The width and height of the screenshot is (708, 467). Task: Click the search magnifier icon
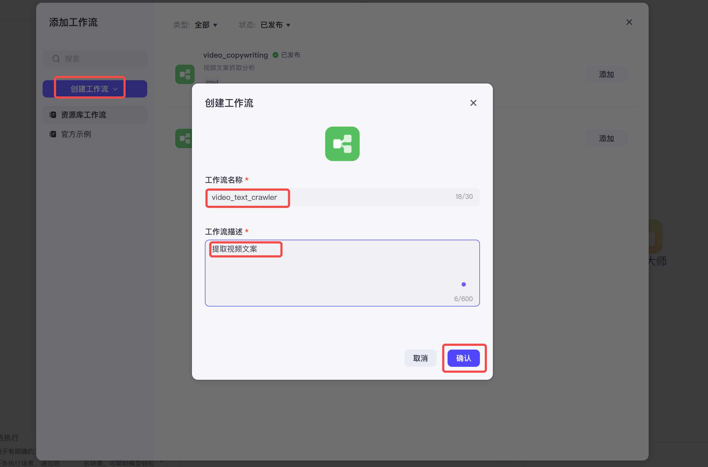[56, 59]
